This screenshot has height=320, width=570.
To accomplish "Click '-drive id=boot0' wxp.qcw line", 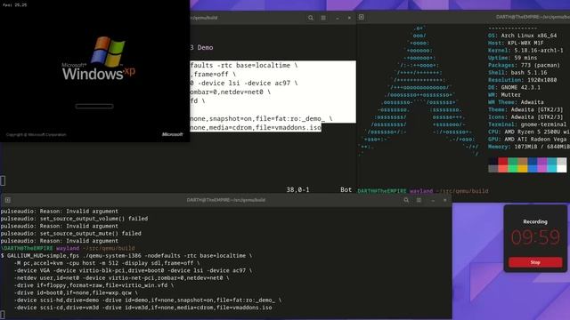I will tap(76, 292).
